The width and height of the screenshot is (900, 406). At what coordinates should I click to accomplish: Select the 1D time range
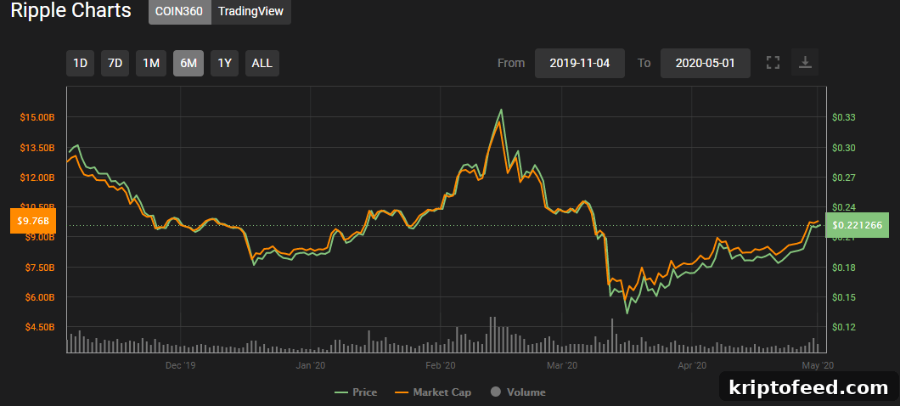(81, 63)
